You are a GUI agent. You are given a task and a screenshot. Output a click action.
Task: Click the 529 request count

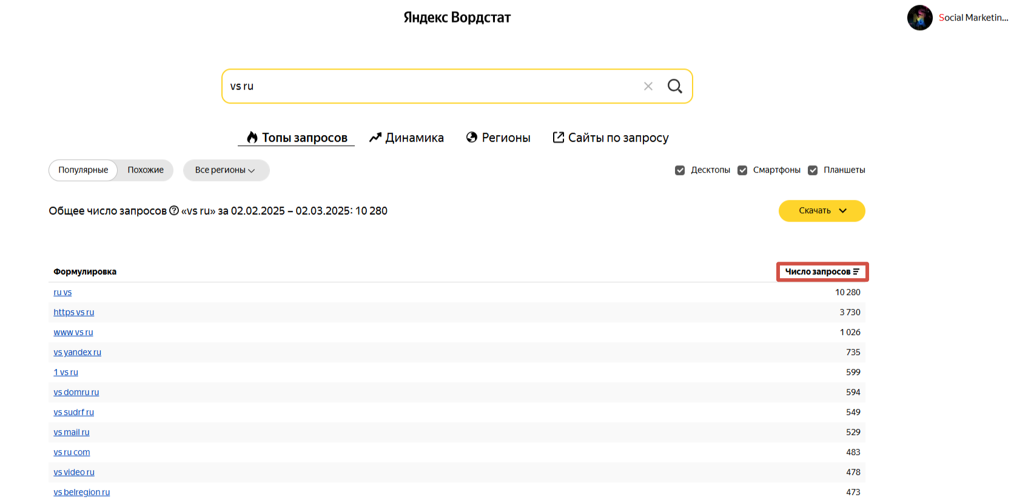click(853, 432)
